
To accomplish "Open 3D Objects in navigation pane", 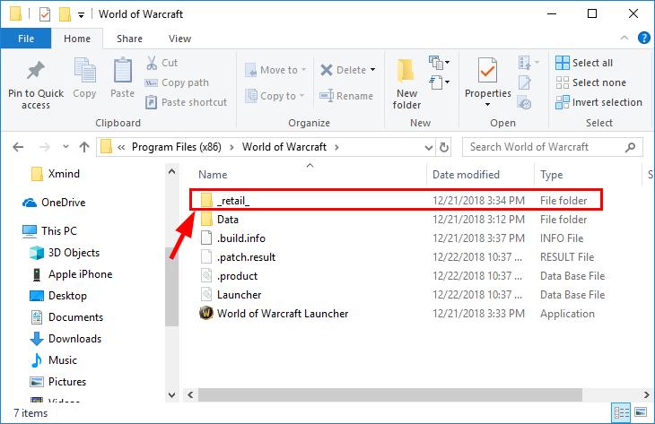I will coord(65,253).
